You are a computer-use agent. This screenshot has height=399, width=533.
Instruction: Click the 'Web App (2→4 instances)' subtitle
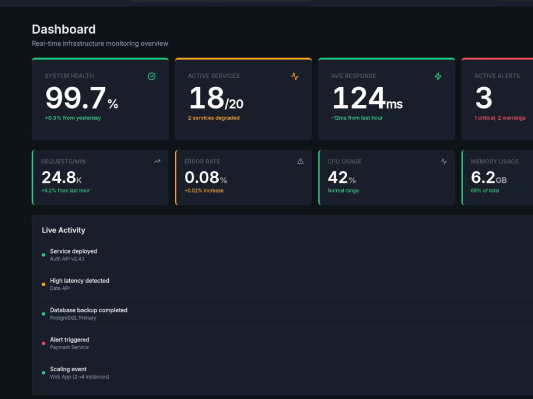click(79, 377)
